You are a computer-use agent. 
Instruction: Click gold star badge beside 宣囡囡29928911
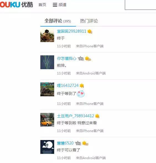click(x=90, y=31)
